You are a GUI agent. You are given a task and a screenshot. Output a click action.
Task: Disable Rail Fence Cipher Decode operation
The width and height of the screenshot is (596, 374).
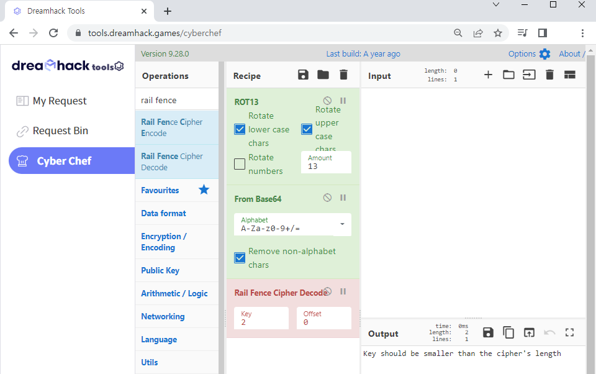tap(328, 291)
